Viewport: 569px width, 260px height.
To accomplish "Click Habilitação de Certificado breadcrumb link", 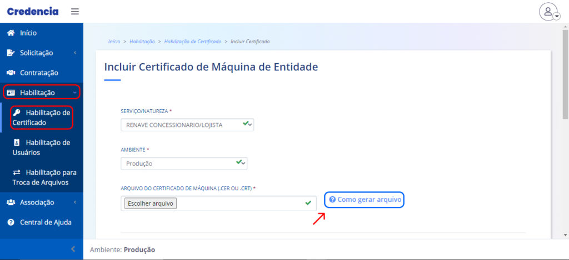I will [x=193, y=42].
